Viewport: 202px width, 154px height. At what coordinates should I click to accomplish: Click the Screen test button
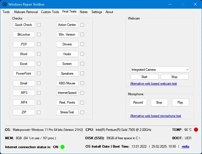tap(67, 64)
